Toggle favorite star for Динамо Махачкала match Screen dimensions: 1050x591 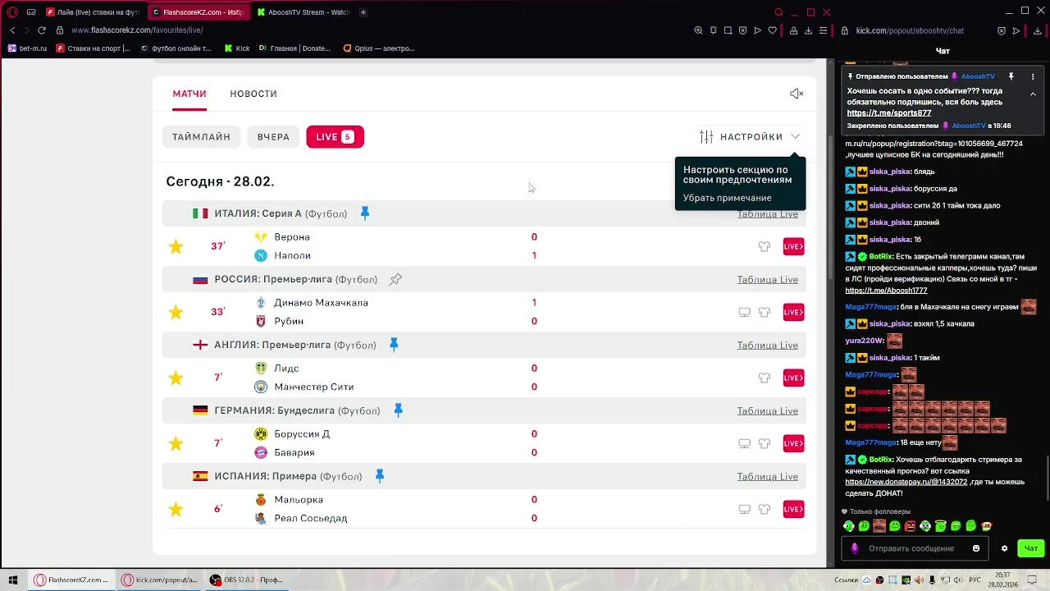click(176, 312)
